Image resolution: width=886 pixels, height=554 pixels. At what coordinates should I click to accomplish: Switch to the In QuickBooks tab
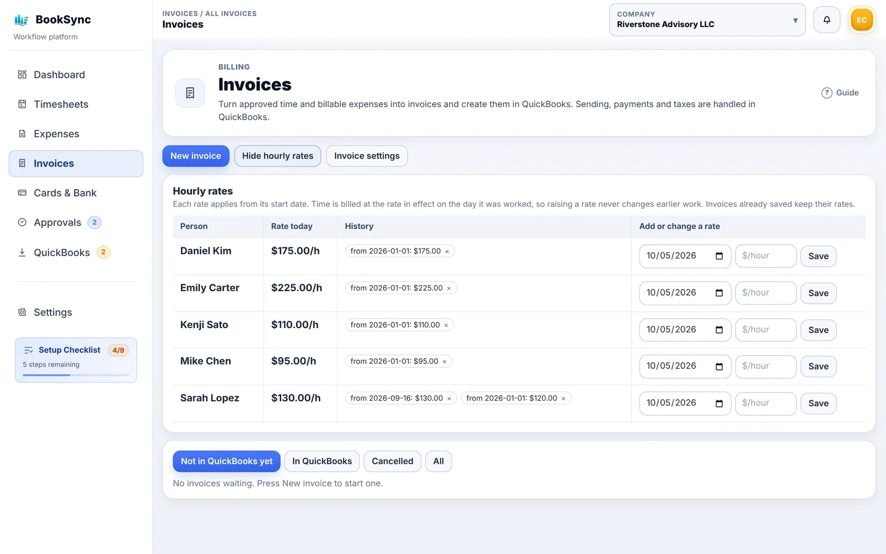[x=322, y=461]
